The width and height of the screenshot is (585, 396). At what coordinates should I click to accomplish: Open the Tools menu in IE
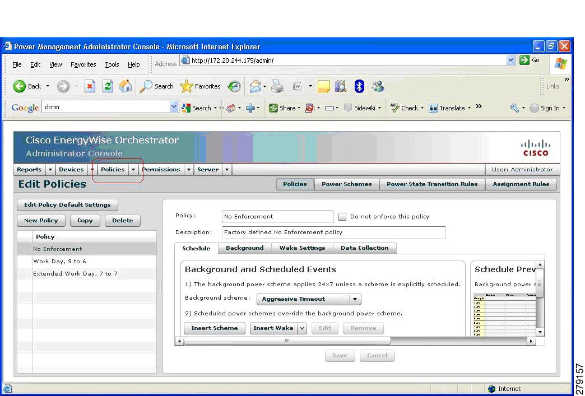click(x=112, y=64)
